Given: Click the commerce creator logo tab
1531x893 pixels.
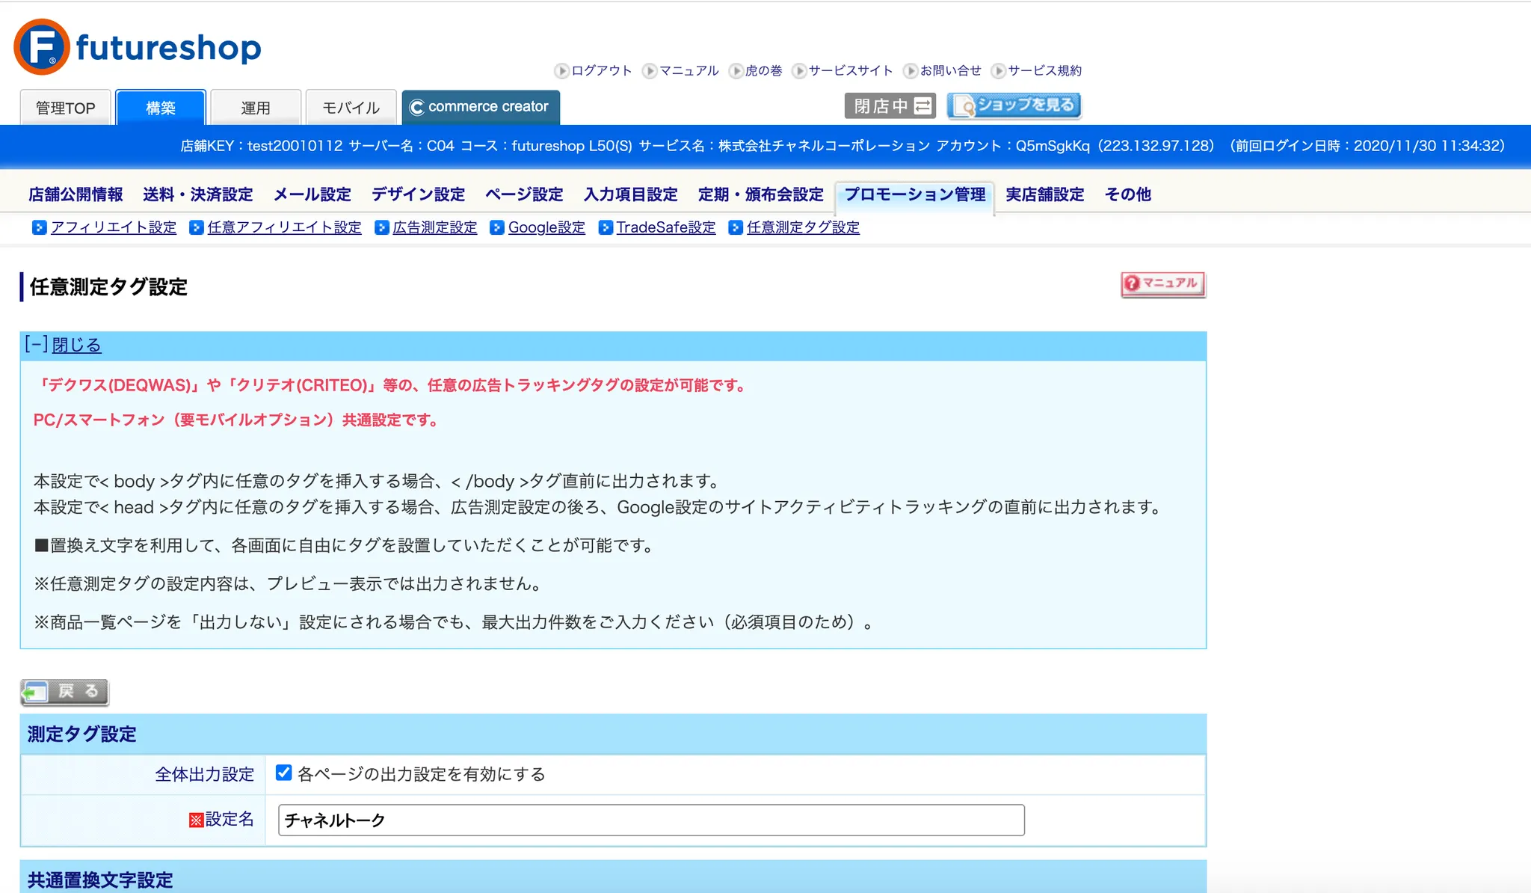Looking at the screenshot, I should (481, 107).
